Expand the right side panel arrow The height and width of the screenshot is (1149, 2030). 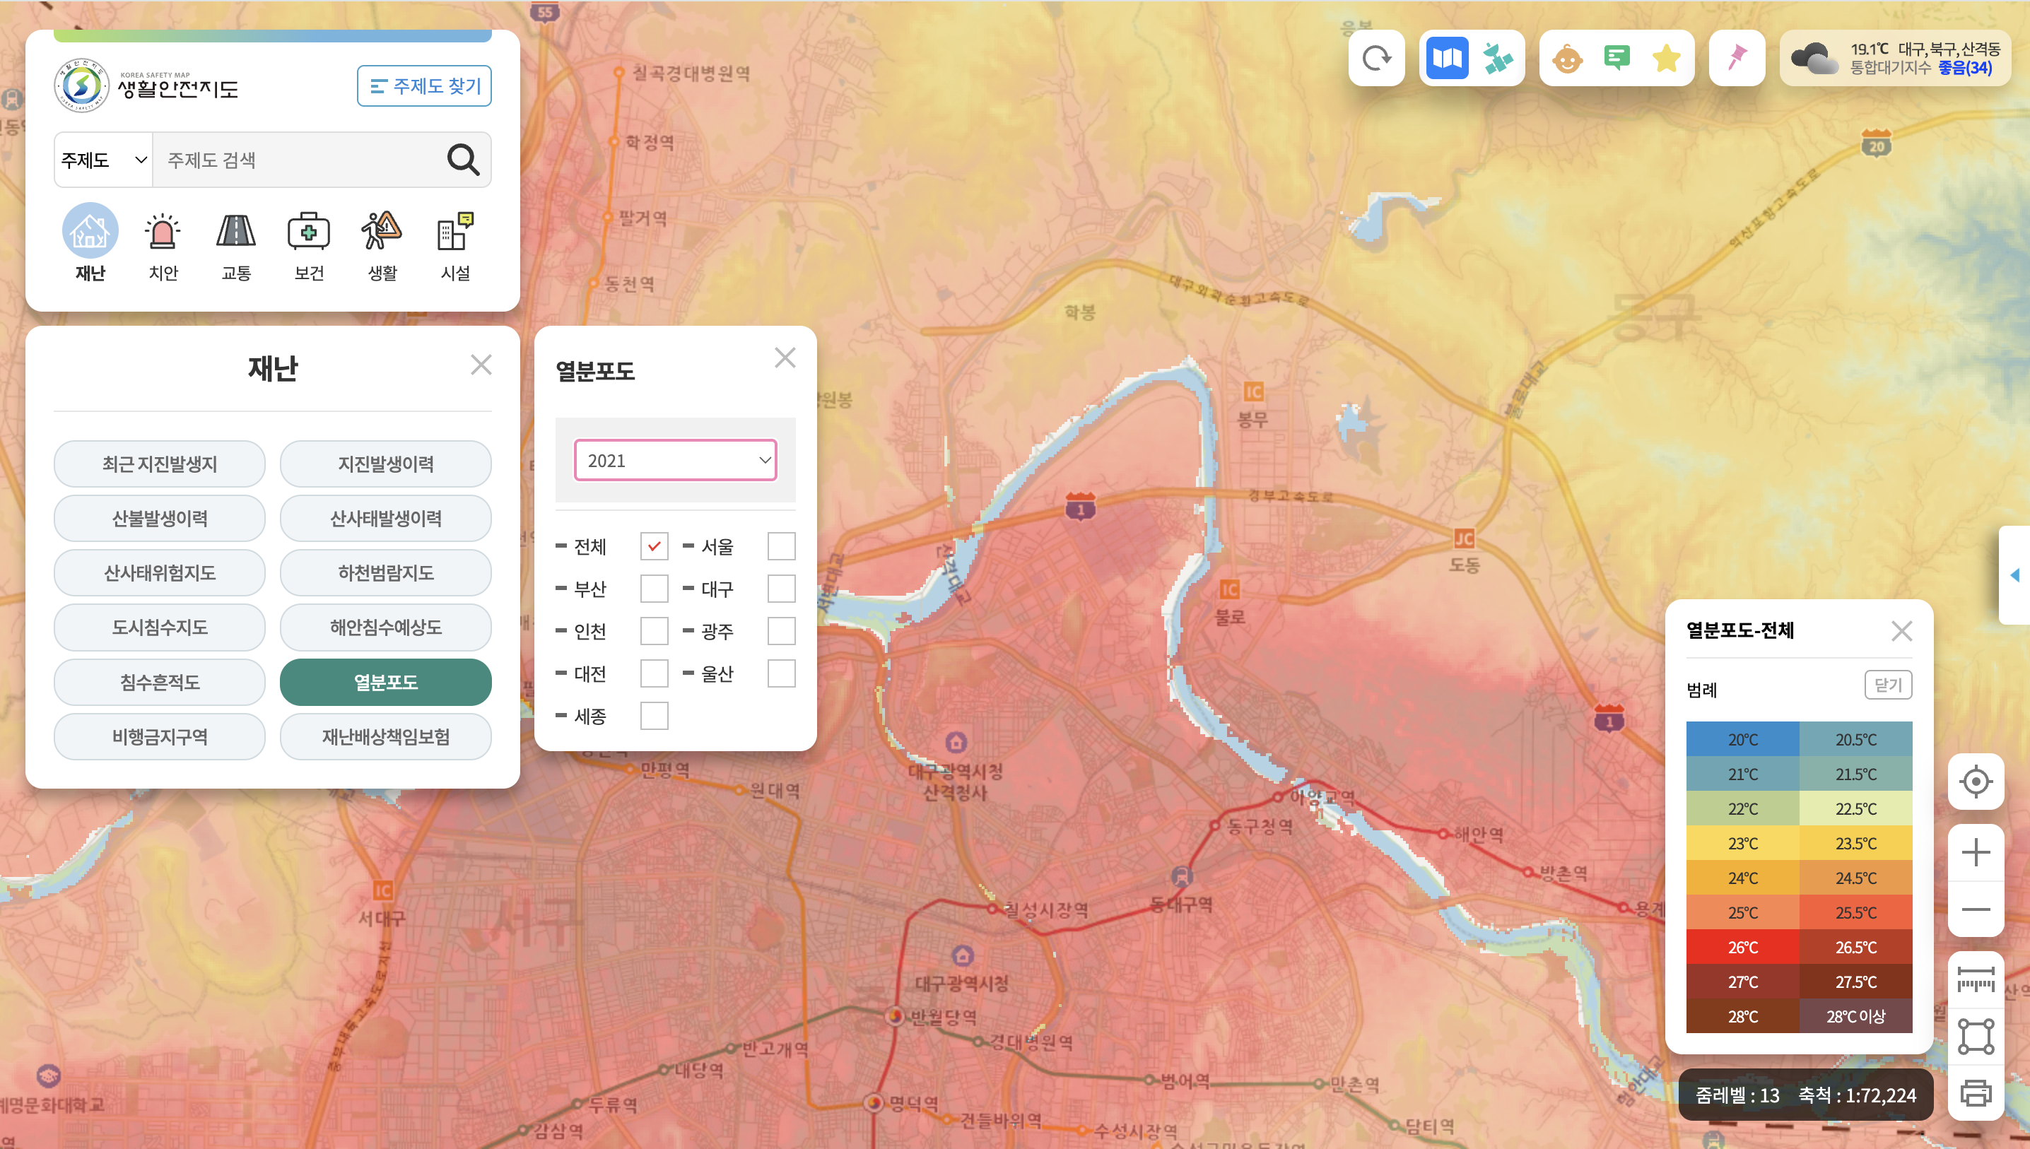[2014, 574]
